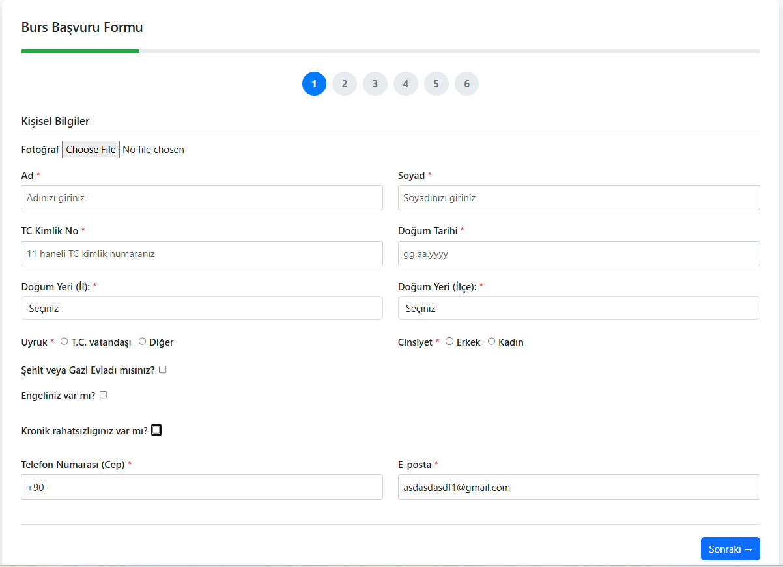Viewport: 783px width, 567px height.
Task: Choose Kadın for Cinsiyet
Action: 491,340
